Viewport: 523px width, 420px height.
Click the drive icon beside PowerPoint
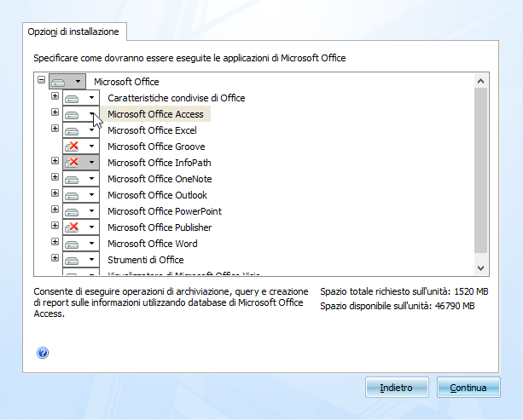72,212
